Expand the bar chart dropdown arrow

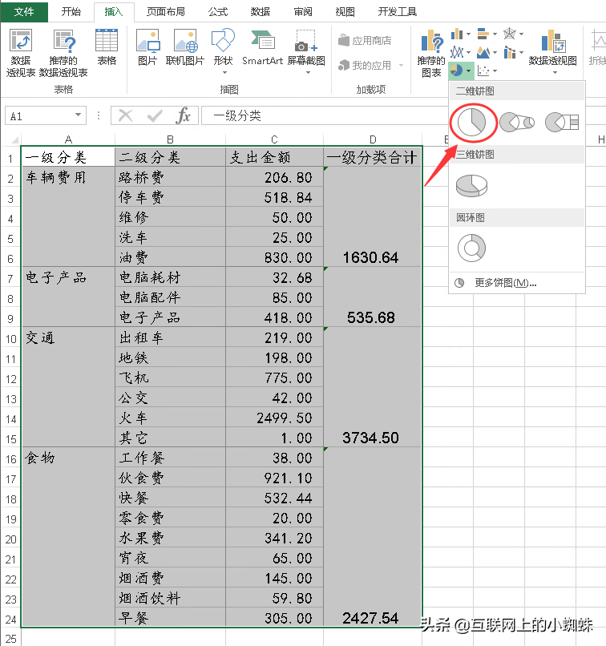click(495, 34)
